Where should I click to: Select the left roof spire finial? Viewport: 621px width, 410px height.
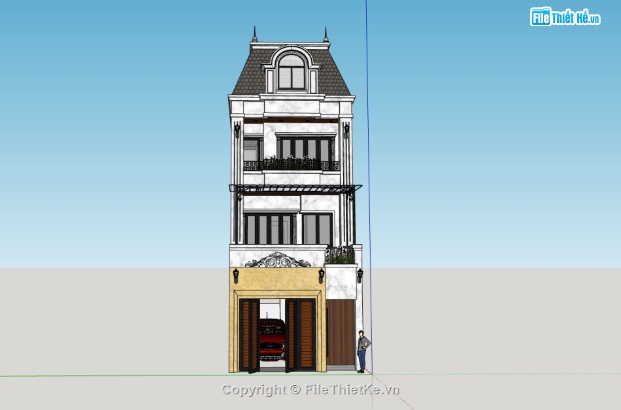(x=255, y=35)
